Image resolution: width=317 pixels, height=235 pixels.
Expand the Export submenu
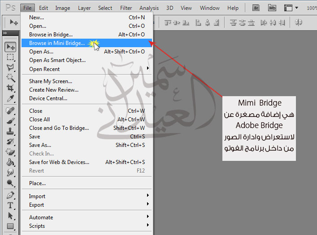(87, 204)
